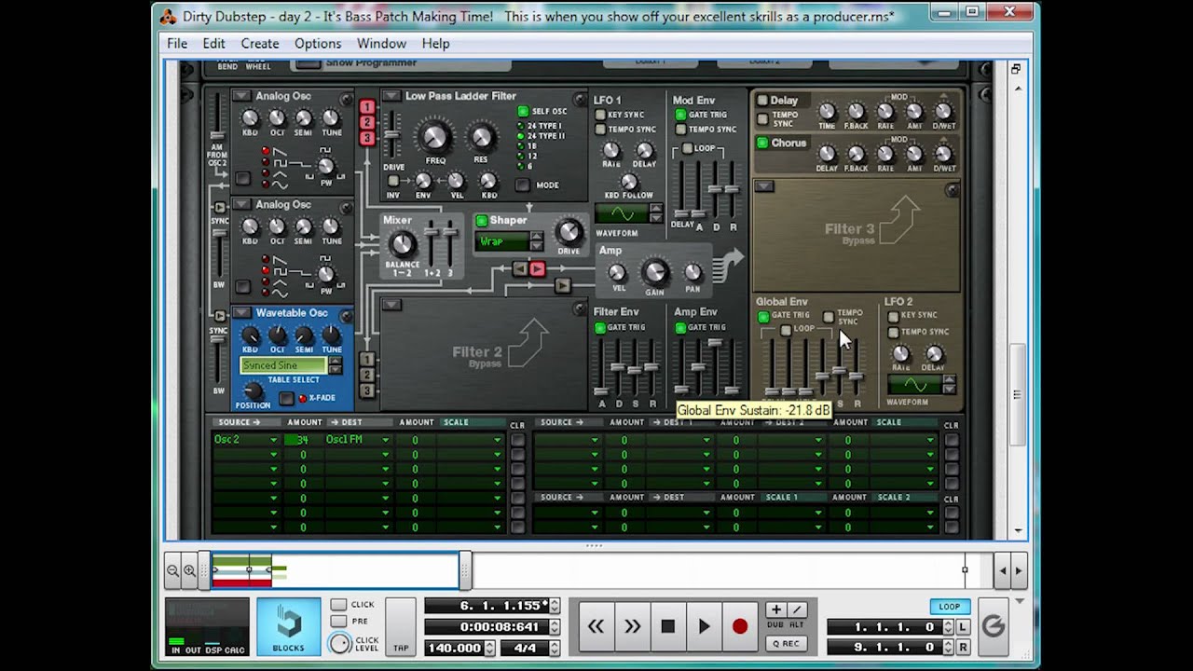This screenshot has width=1193, height=671.
Task: Step the Shaper Wrap mode selector up
Action: (537, 237)
